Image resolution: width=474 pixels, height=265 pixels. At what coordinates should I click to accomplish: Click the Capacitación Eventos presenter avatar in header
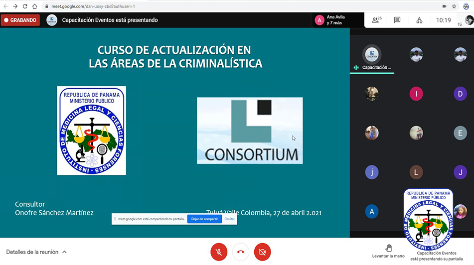click(52, 20)
